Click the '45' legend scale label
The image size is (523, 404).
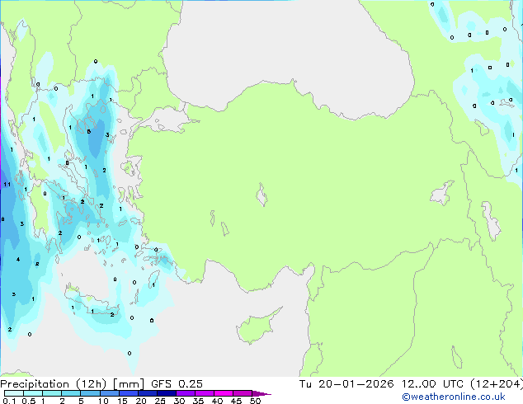236,401
